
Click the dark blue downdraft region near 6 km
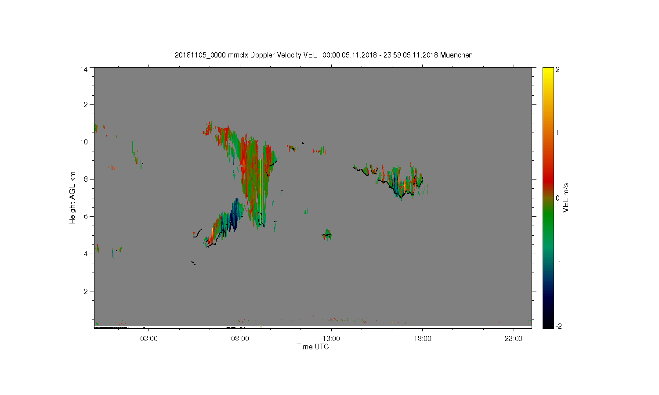click(x=235, y=215)
